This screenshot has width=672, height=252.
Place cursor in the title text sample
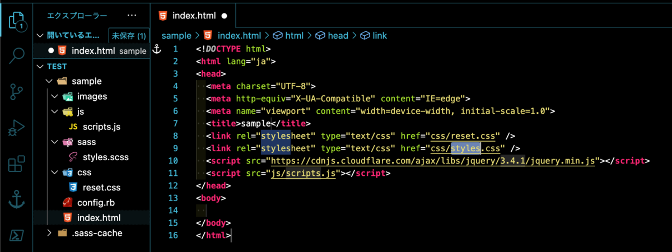pyautogui.click(x=255, y=123)
